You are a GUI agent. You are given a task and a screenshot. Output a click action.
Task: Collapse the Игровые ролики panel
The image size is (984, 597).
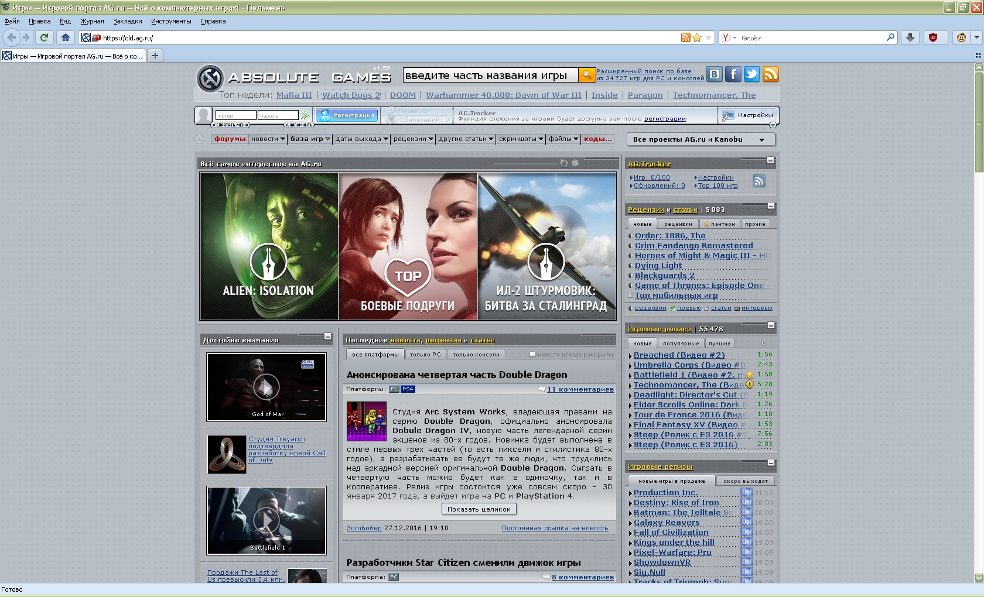pos(771,325)
